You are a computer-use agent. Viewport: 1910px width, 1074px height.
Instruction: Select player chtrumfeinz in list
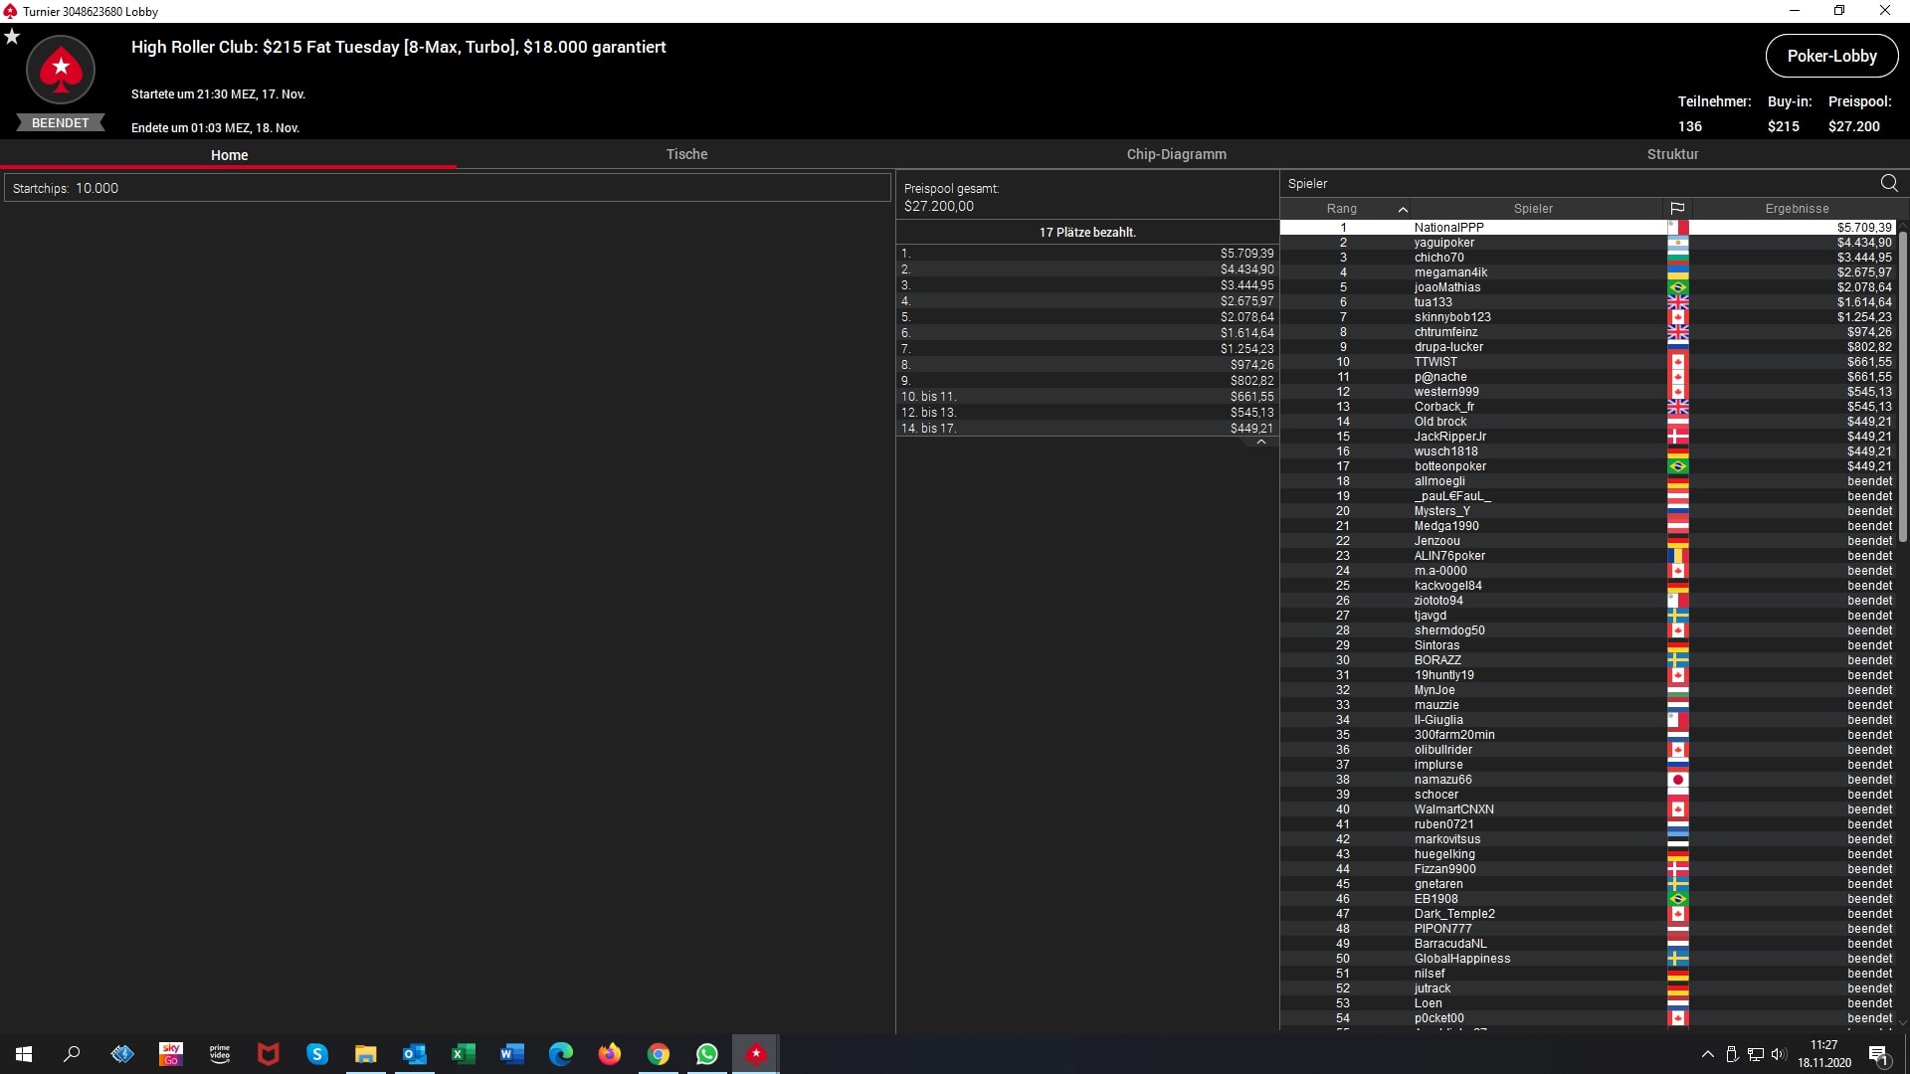pos(1588,332)
